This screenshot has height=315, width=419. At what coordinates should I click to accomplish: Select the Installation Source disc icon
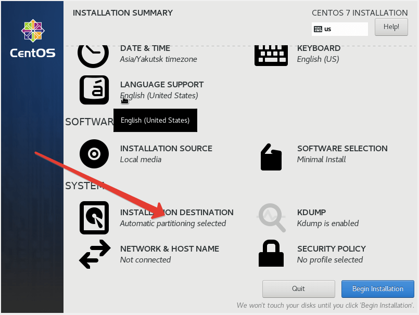pyautogui.click(x=94, y=154)
